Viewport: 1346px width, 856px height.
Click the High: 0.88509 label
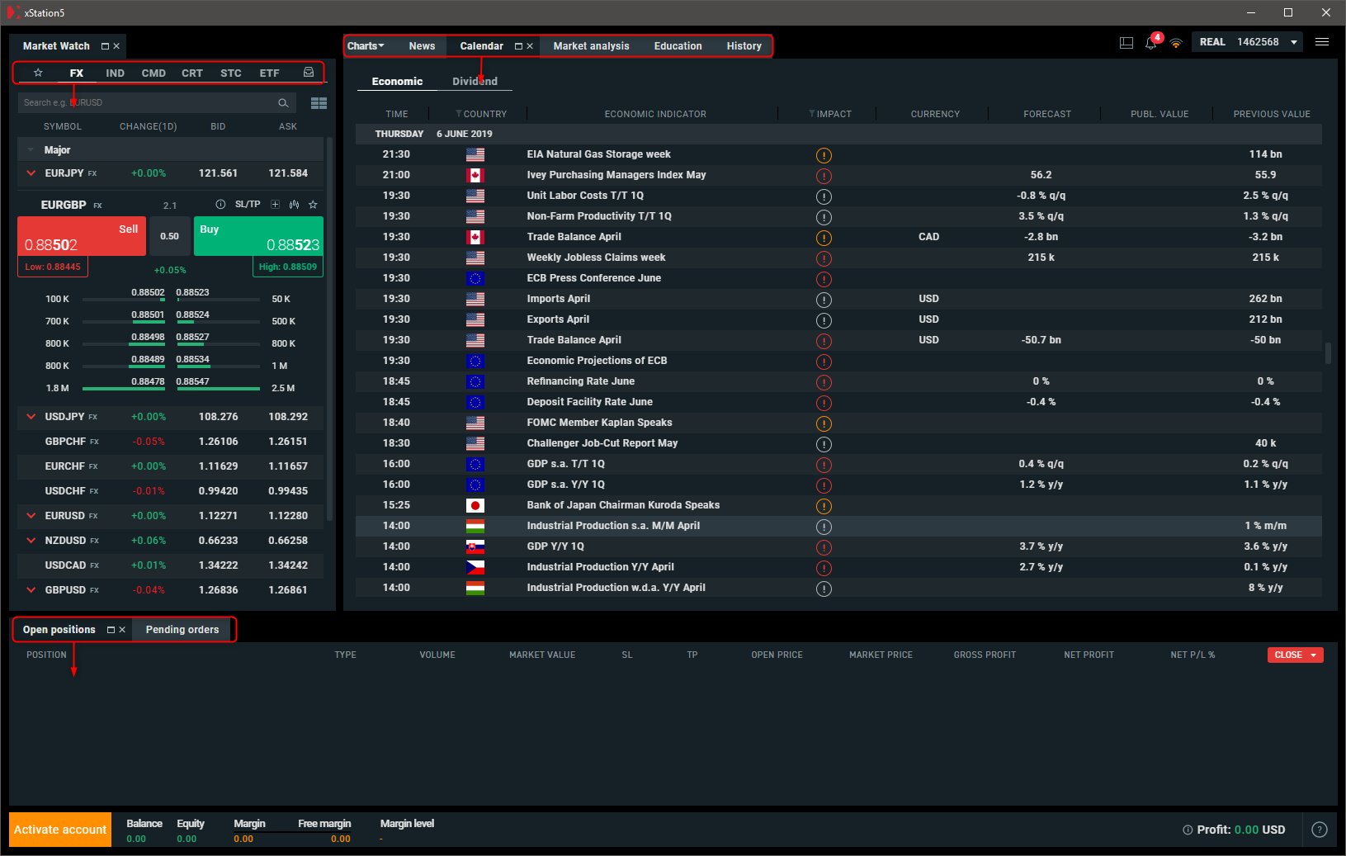click(288, 267)
